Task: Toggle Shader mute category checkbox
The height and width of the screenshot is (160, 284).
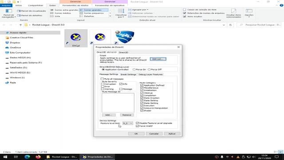Action: pyautogui.click(x=142, y=111)
